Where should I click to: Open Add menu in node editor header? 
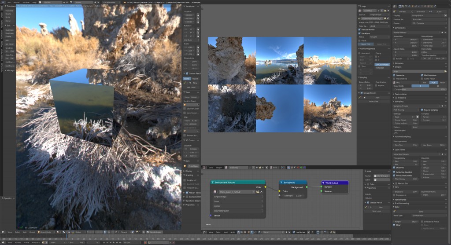click(x=226, y=232)
